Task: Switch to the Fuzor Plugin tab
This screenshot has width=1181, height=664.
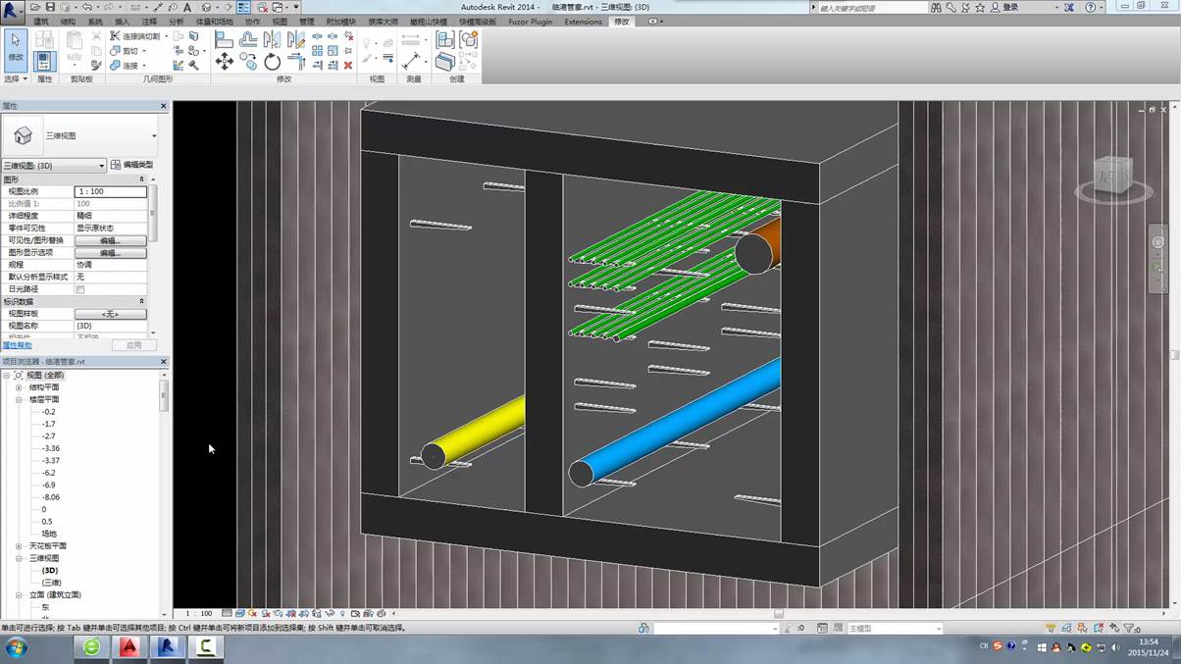Action: point(530,22)
